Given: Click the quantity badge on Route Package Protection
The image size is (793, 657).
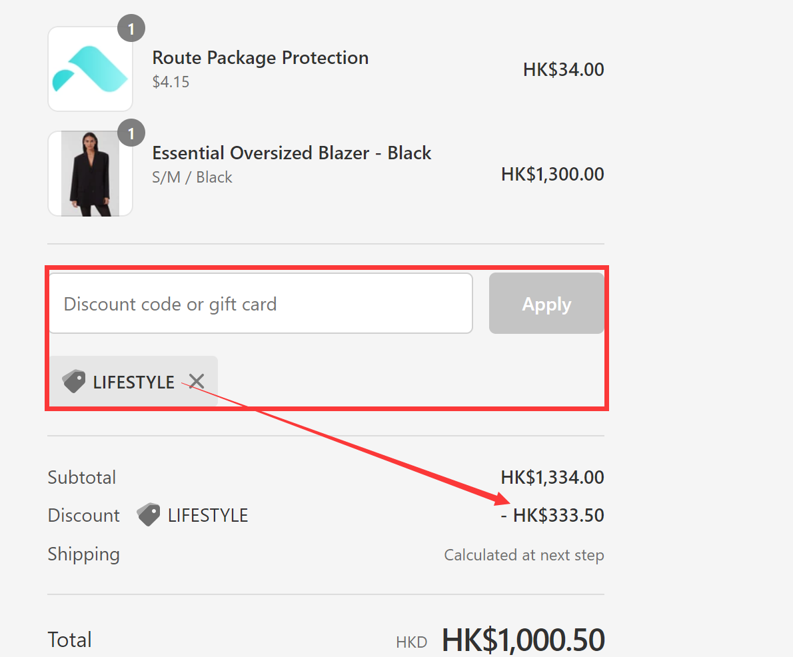Looking at the screenshot, I should click(131, 28).
